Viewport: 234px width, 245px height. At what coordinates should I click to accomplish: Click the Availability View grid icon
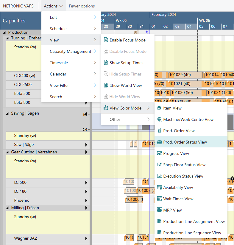[160, 187]
